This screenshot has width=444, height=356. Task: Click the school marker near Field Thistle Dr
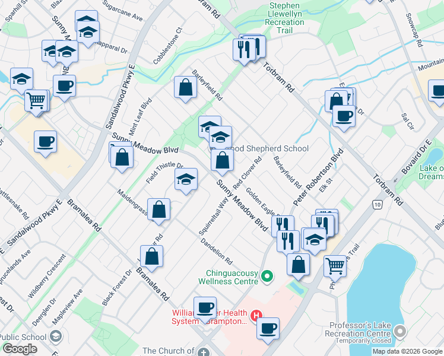[186, 180]
